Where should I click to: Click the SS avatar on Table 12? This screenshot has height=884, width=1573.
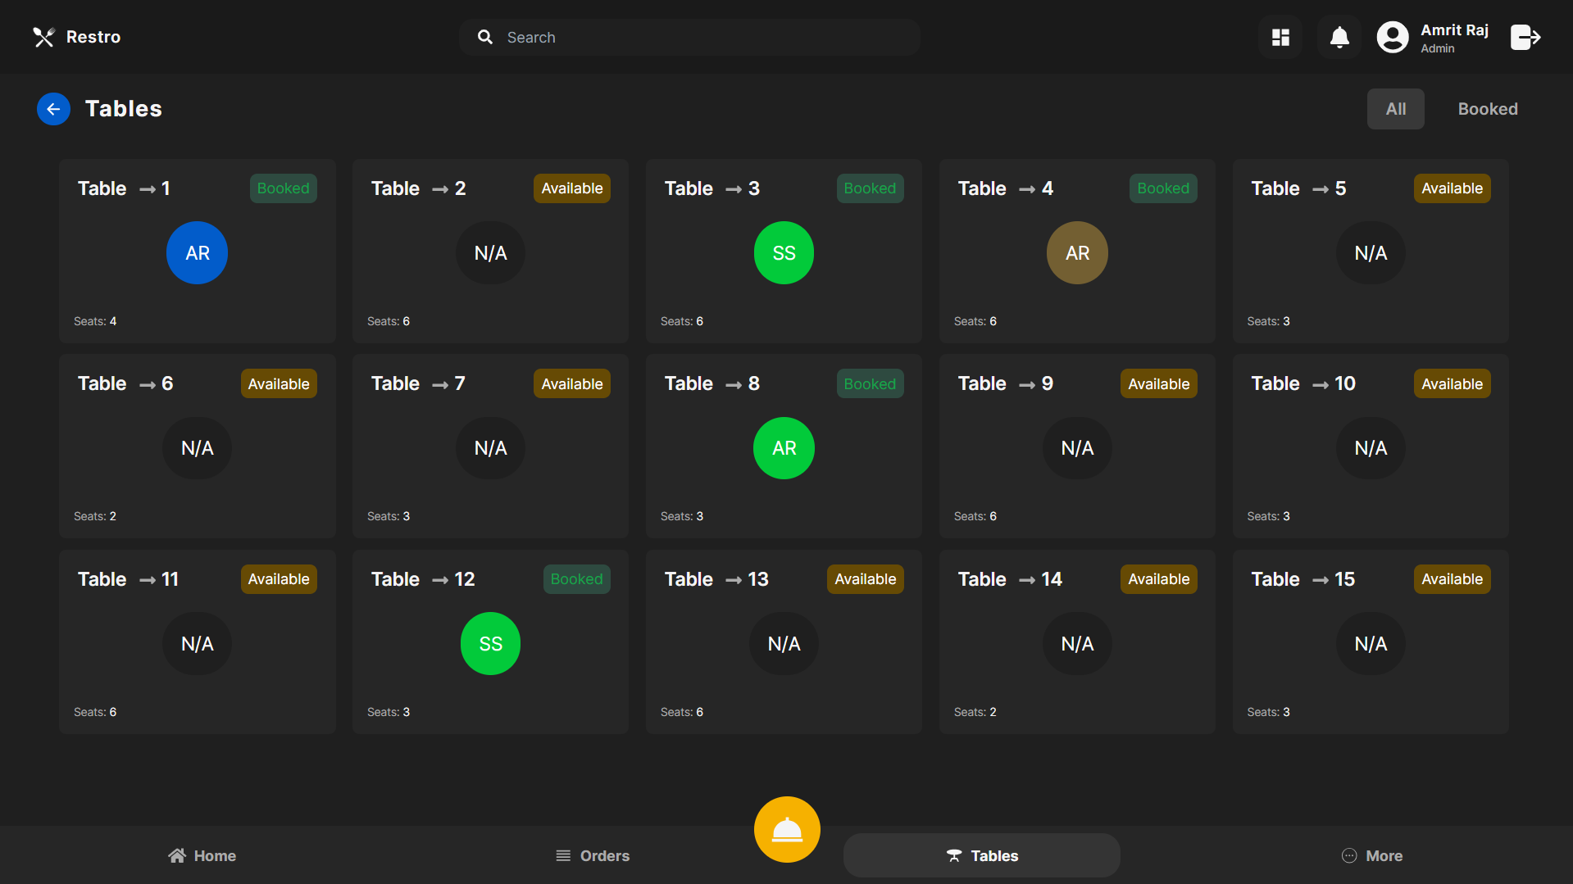[490, 643]
